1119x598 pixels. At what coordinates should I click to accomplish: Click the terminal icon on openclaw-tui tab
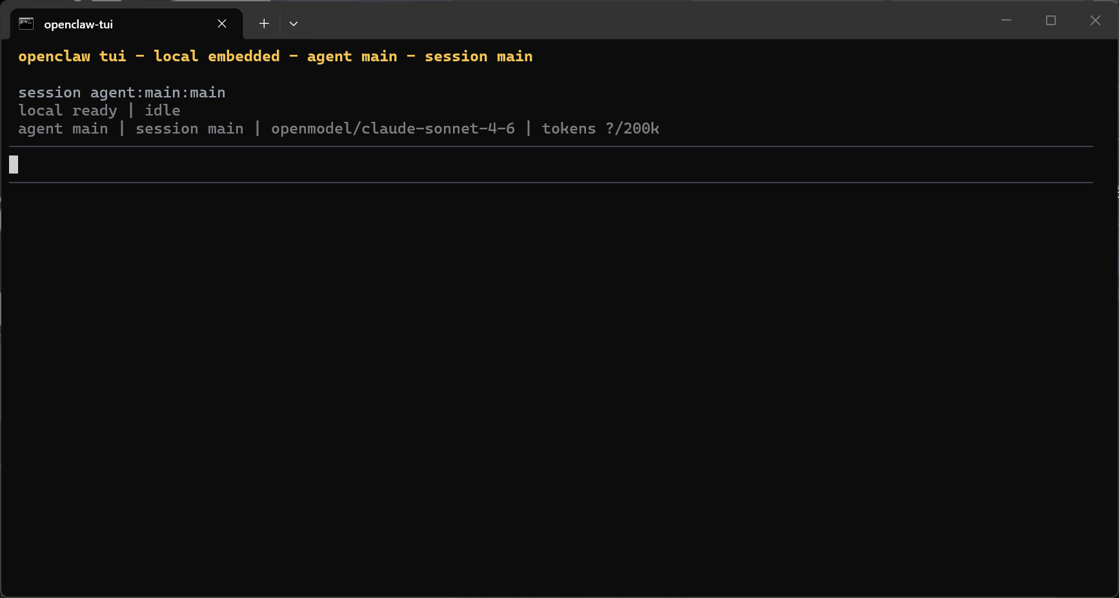[26, 24]
